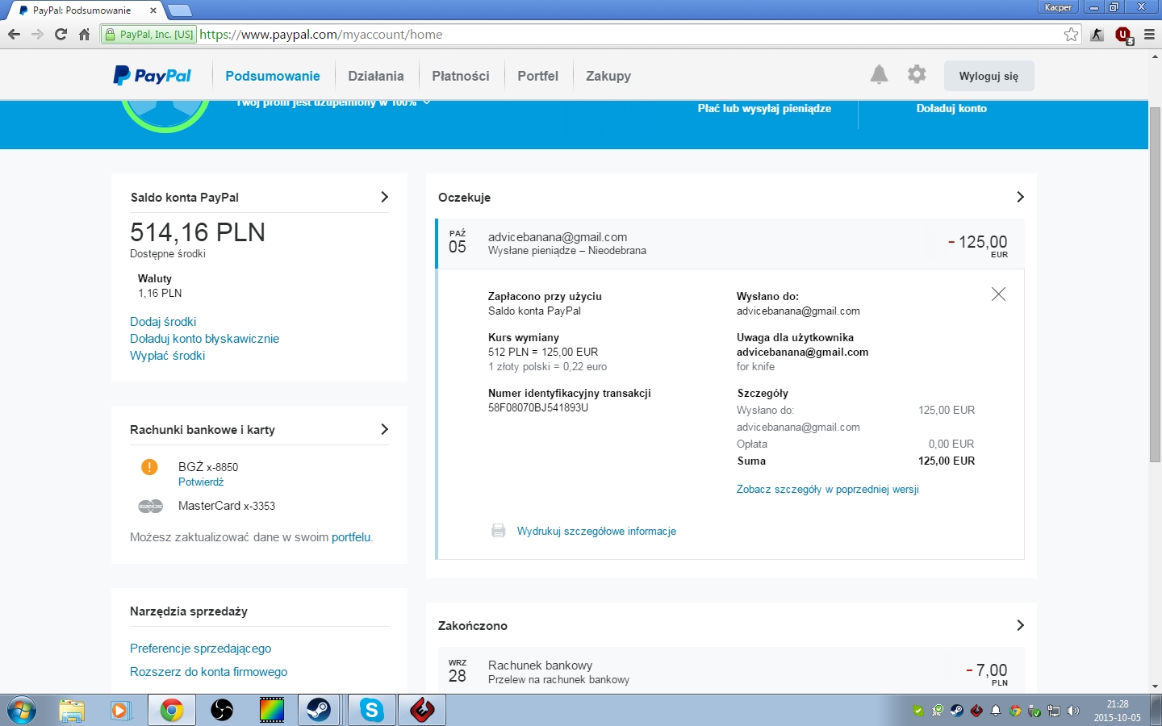Click the address bar URL field

[x=565, y=35]
